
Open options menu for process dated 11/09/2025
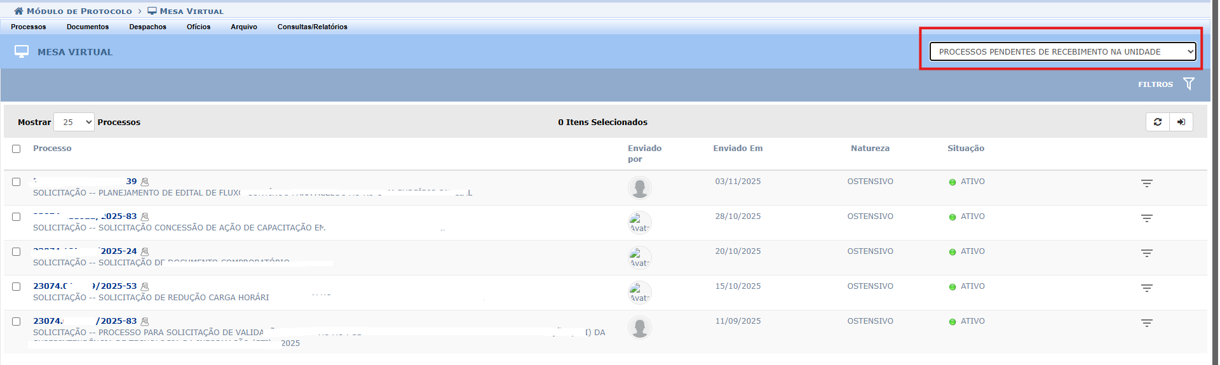pyautogui.click(x=1146, y=323)
